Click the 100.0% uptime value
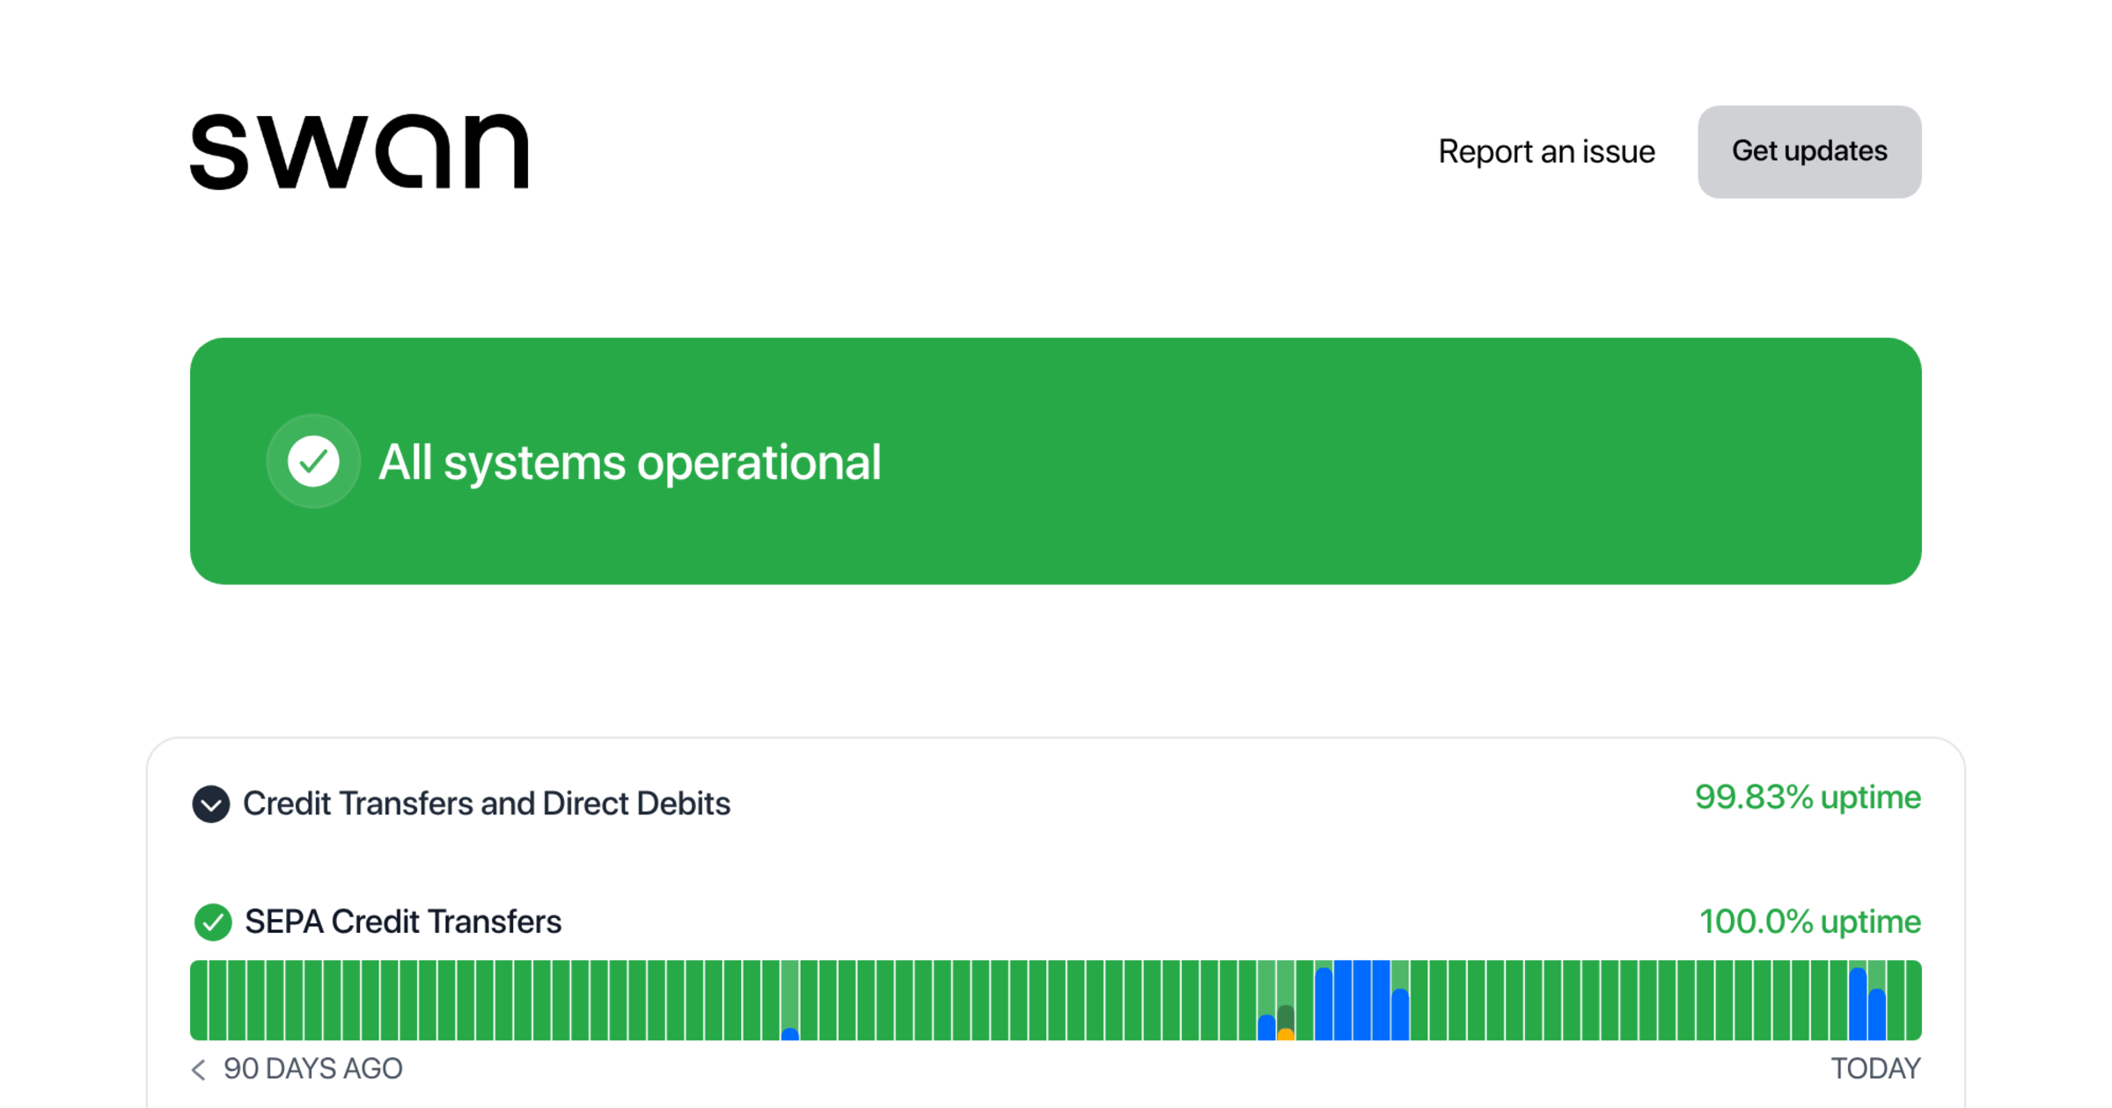The width and height of the screenshot is (2112, 1108). pyautogui.click(x=1809, y=922)
